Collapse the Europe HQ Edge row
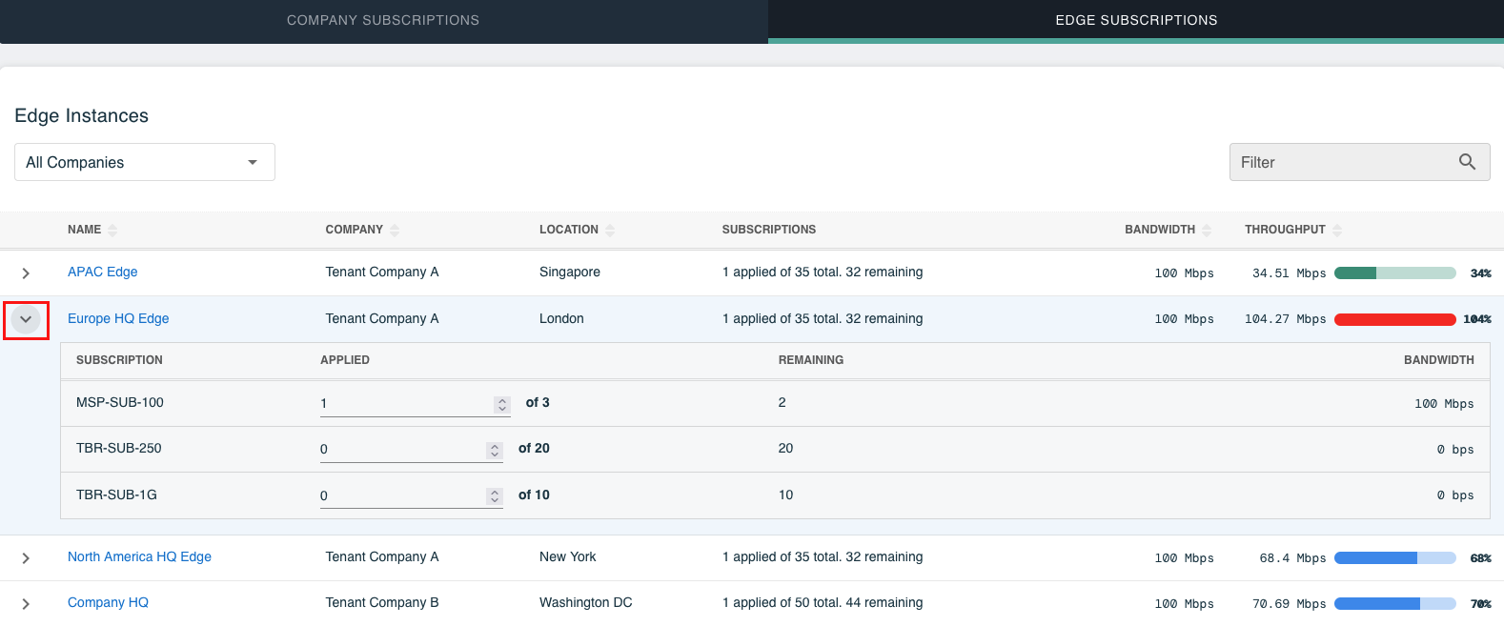The height and width of the screenshot is (626, 1504). point(26,319)
